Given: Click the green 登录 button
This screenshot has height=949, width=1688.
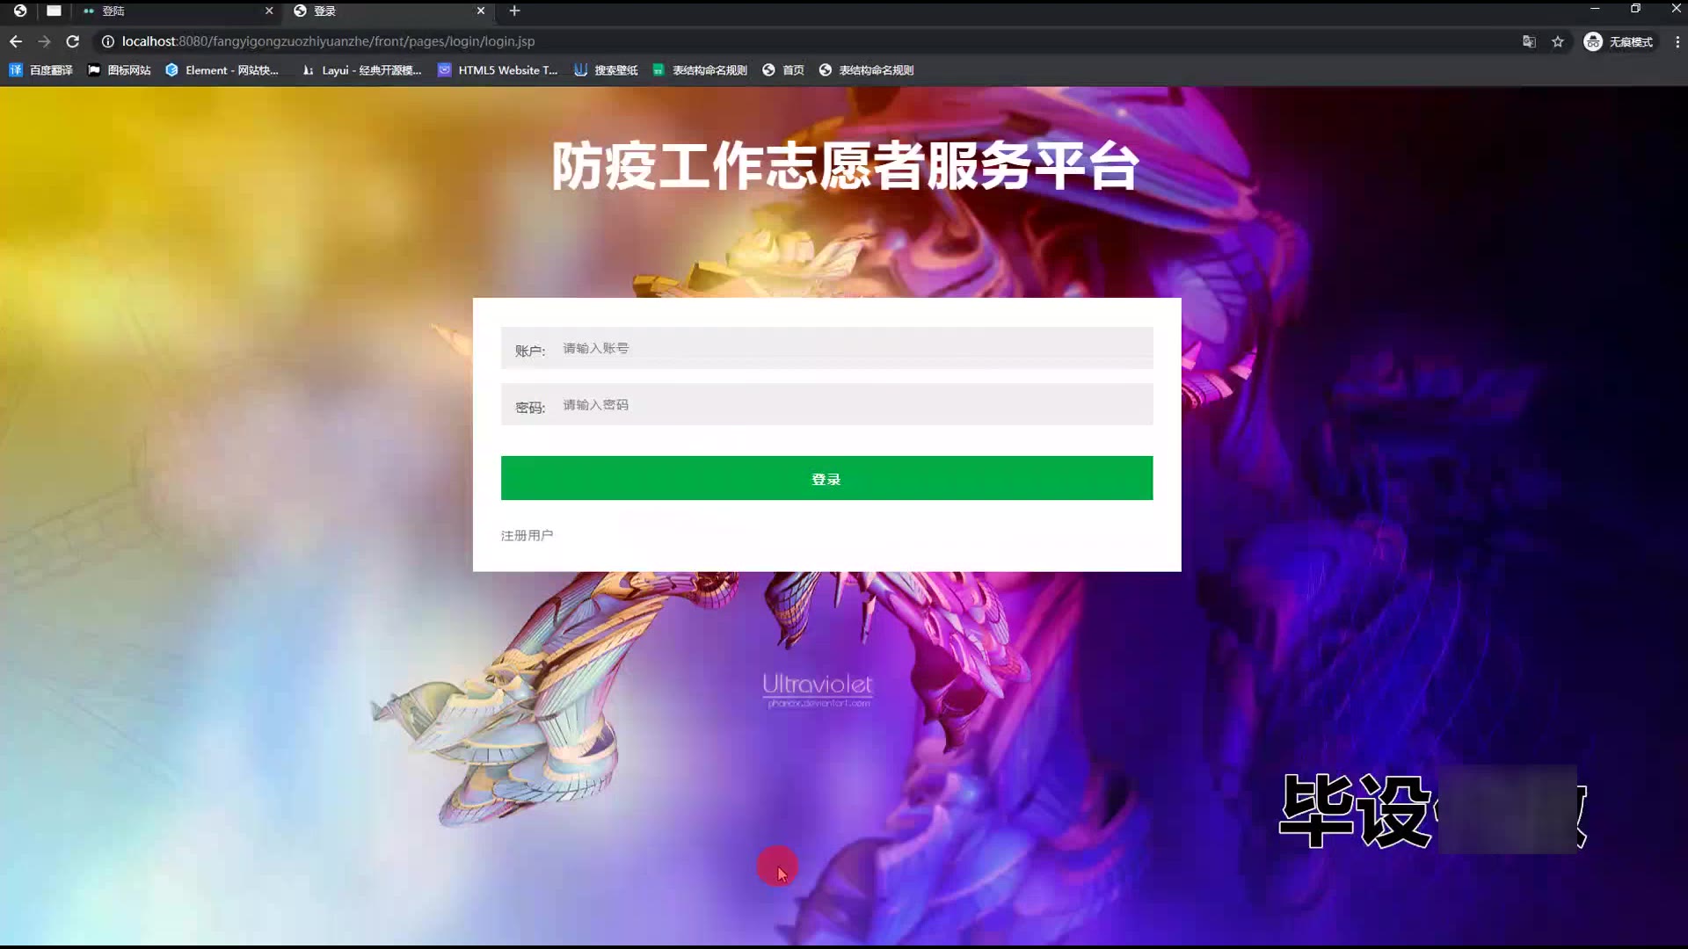Looking at the screenshot, I should [x=826, y=478].
